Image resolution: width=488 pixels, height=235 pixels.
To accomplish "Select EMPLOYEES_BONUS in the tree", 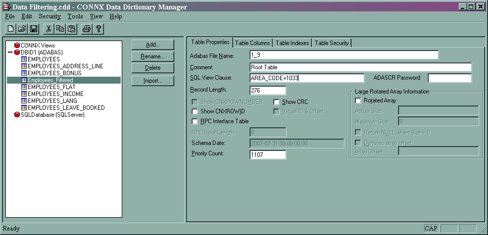I will click(x=54, y=73).
